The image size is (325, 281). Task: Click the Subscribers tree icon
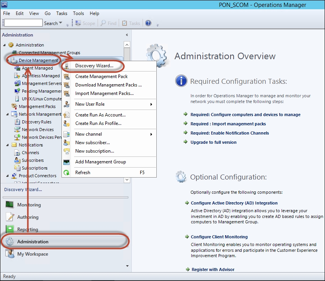tap(17, 160)
